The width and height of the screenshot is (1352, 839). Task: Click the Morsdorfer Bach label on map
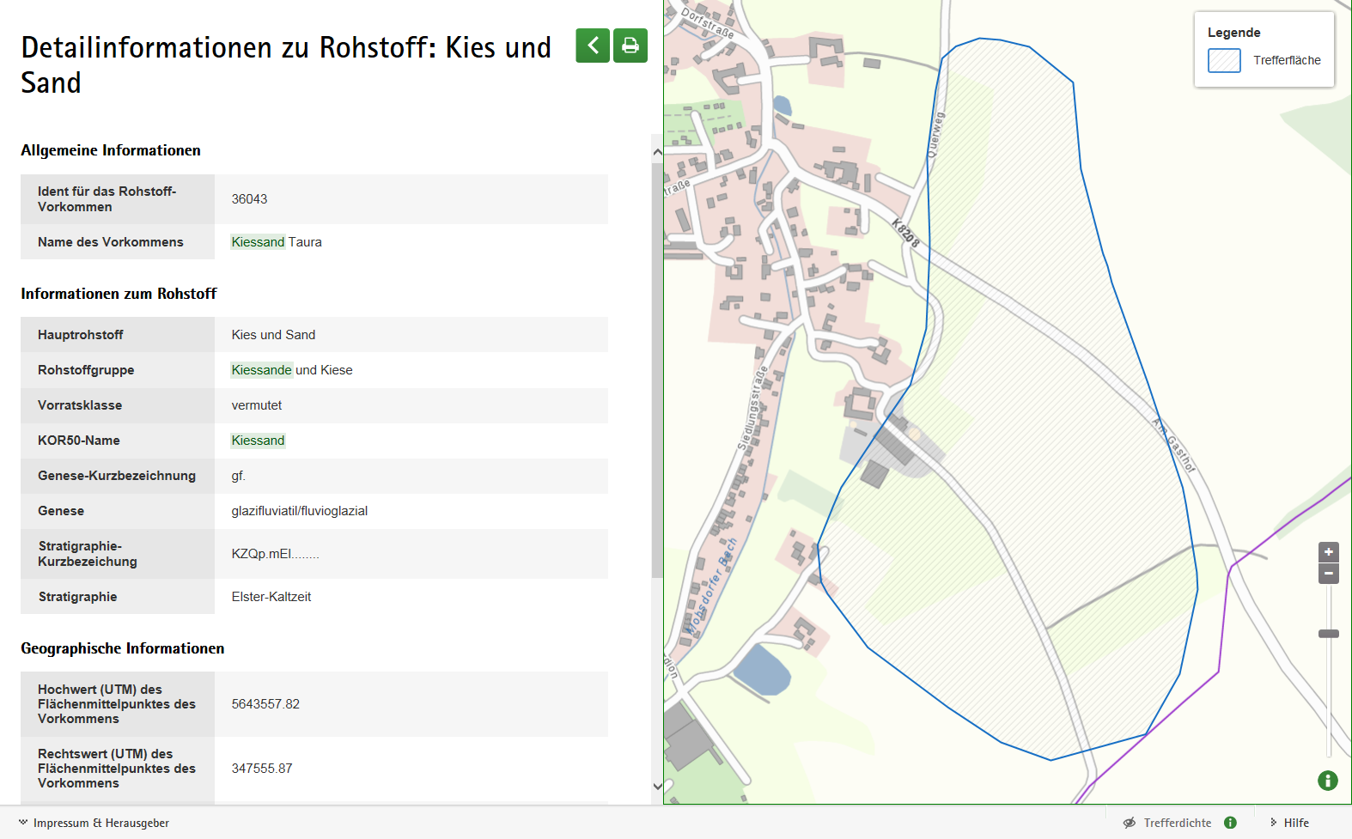click(711, 587)
